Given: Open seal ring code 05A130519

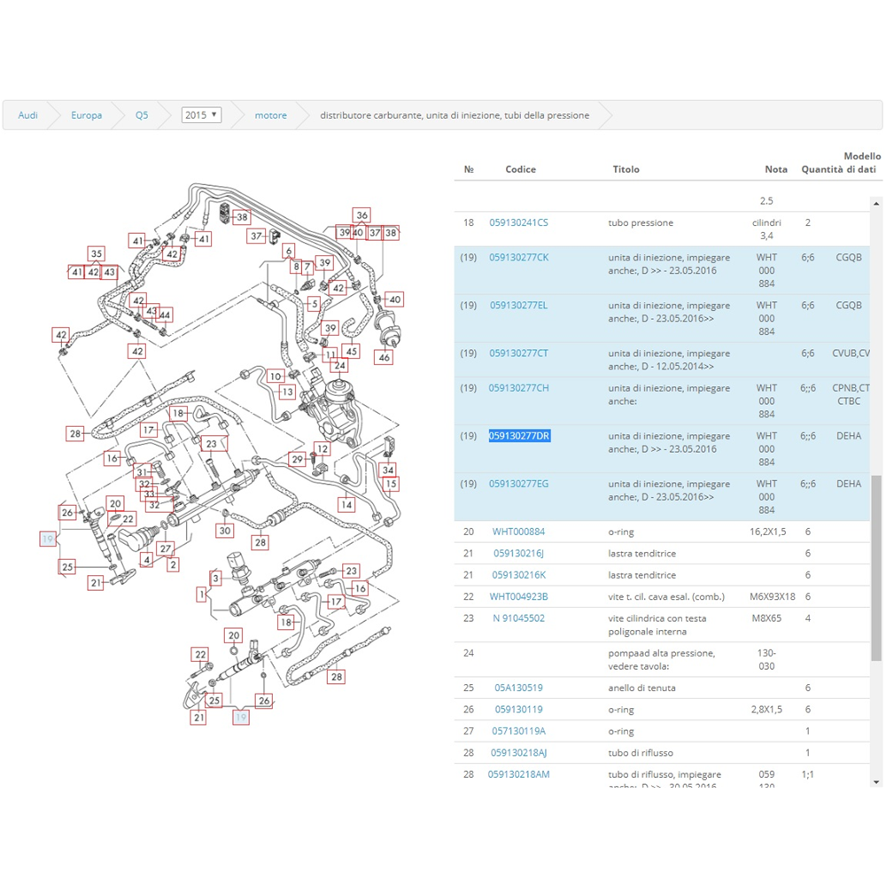Looking at the screenshot, I should click(x=518, y=688).
